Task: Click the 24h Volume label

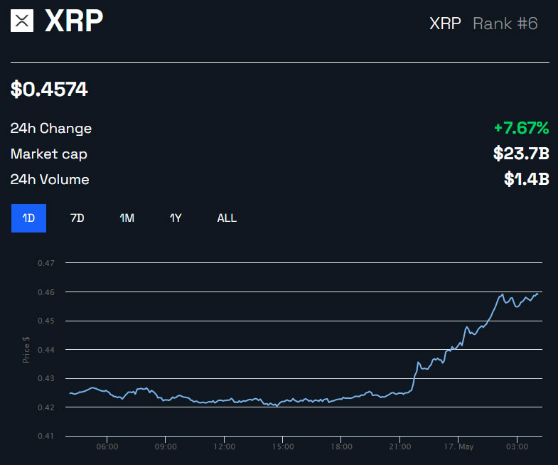Action: click(50, 180)
